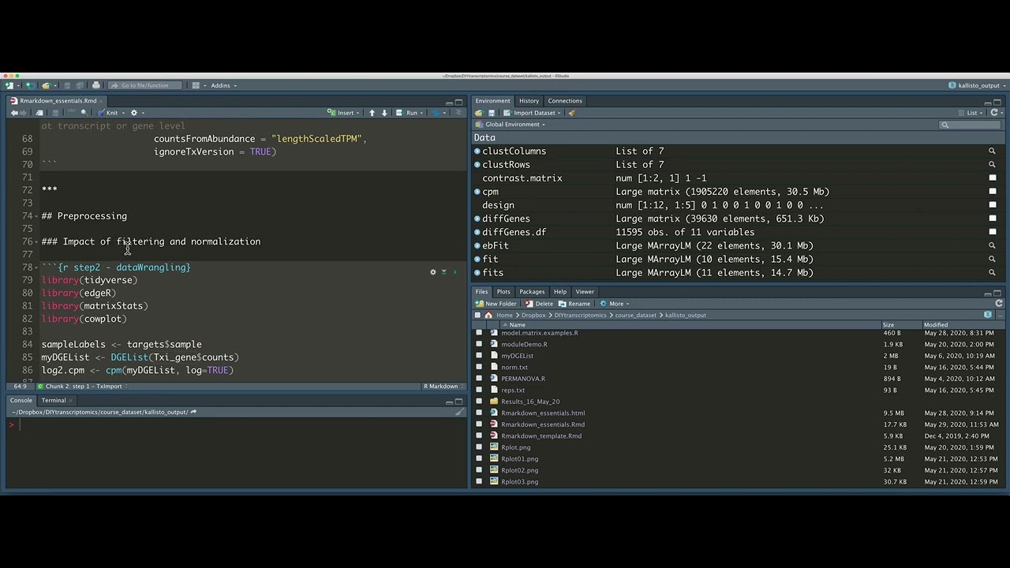This screenshot has width=1010, height=568.
Task: Switch to the Plots tab
Action: point(503,292)
